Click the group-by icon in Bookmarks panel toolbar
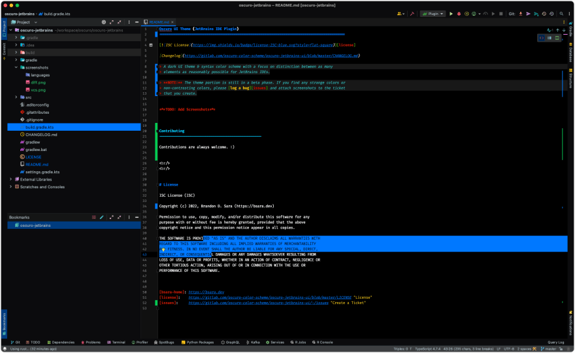 click(94, 218)
